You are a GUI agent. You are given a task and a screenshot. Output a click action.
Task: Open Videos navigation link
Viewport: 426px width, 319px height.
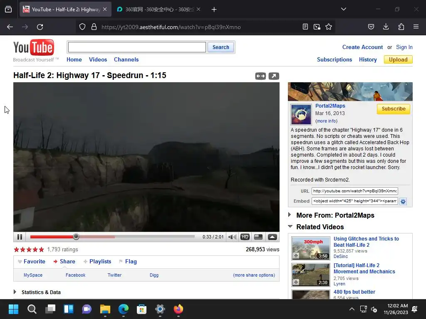coord(98,59)
